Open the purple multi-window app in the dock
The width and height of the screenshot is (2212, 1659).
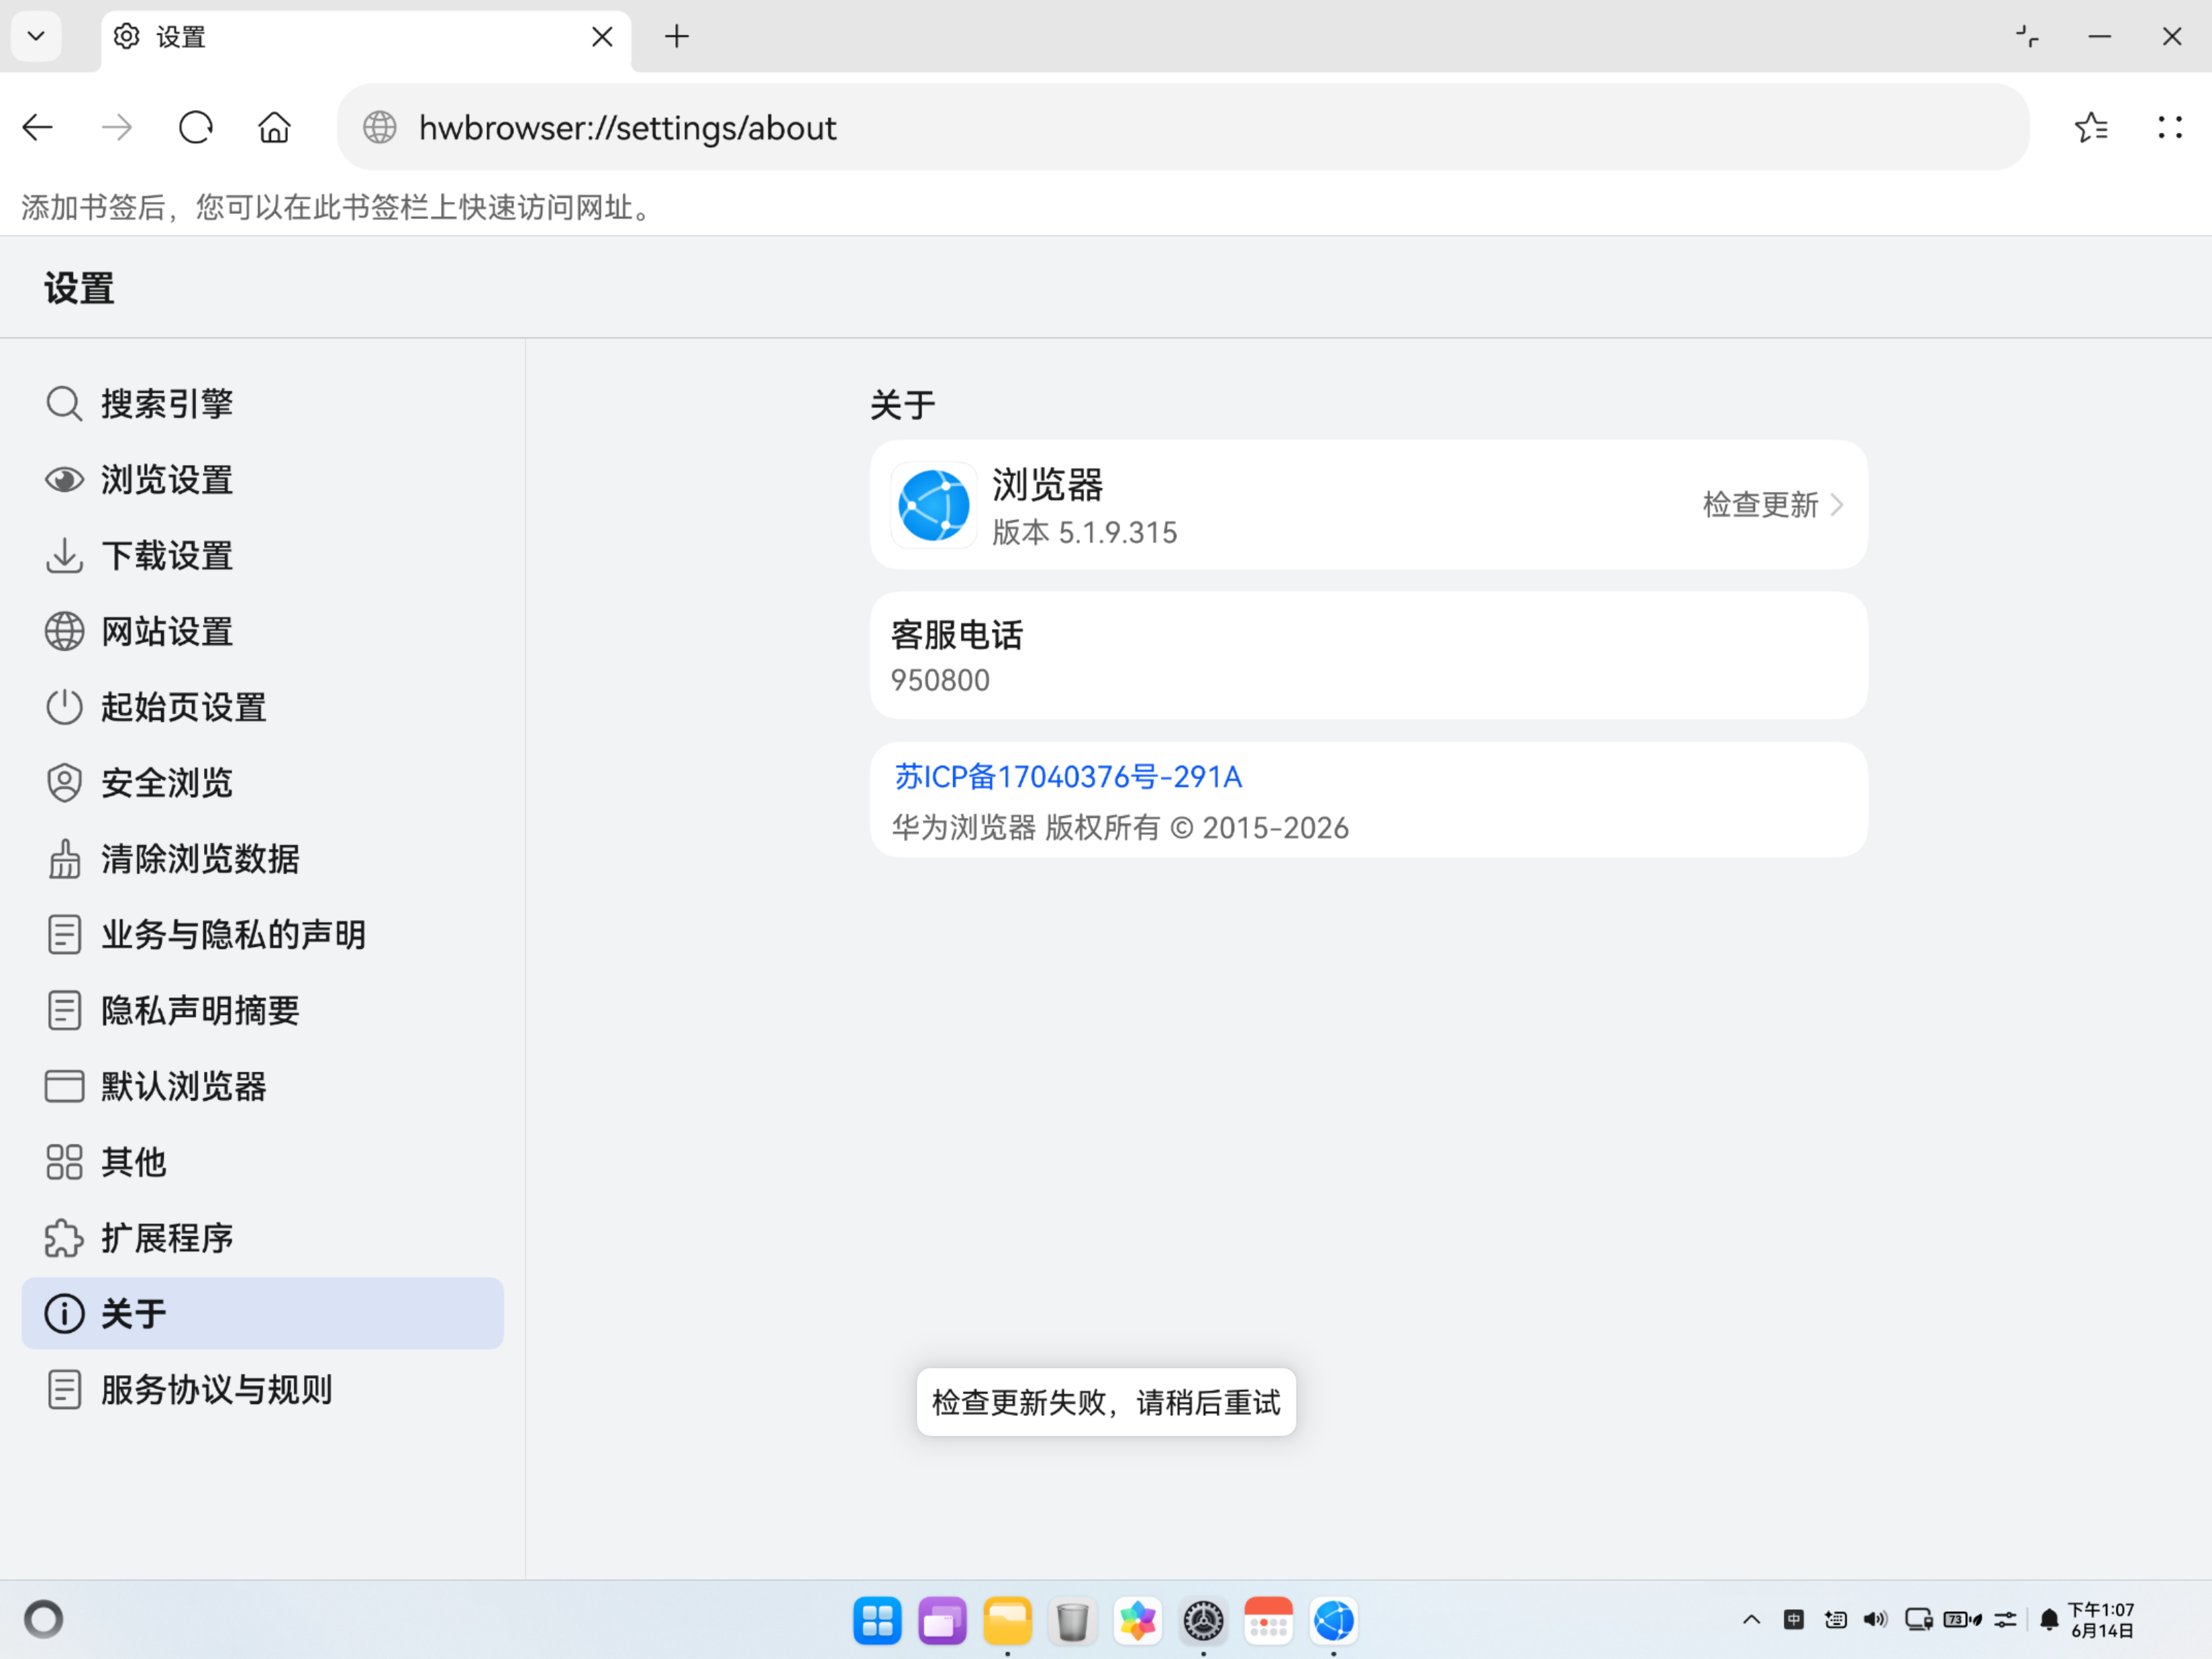pyautogui.click(x=942, y=1621)
